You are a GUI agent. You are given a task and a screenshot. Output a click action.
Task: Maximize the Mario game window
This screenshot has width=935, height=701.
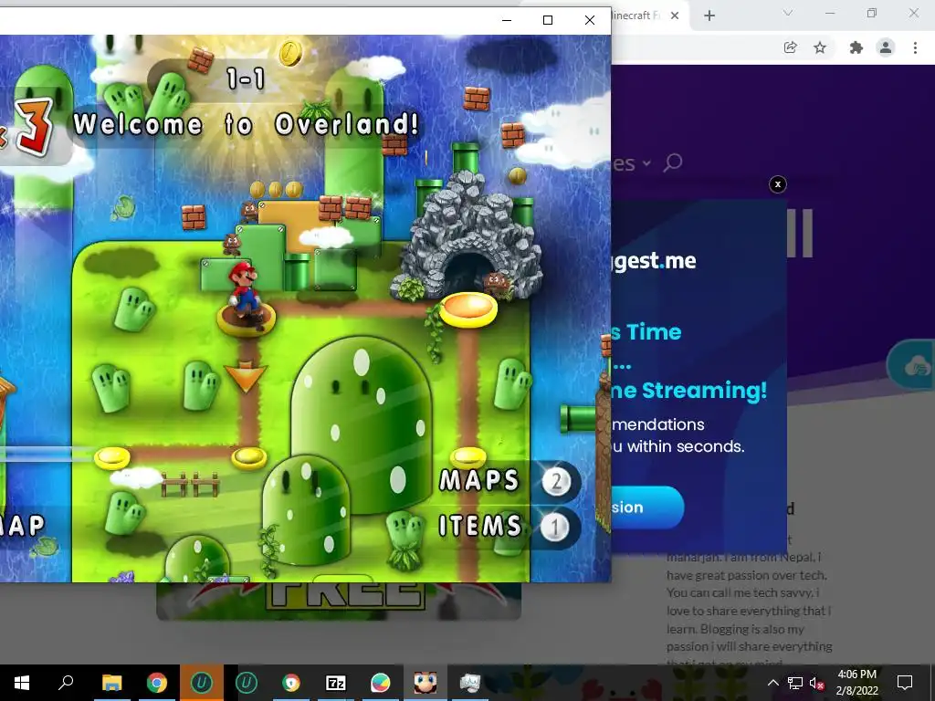pyautogui.click(x=548, y=20)
